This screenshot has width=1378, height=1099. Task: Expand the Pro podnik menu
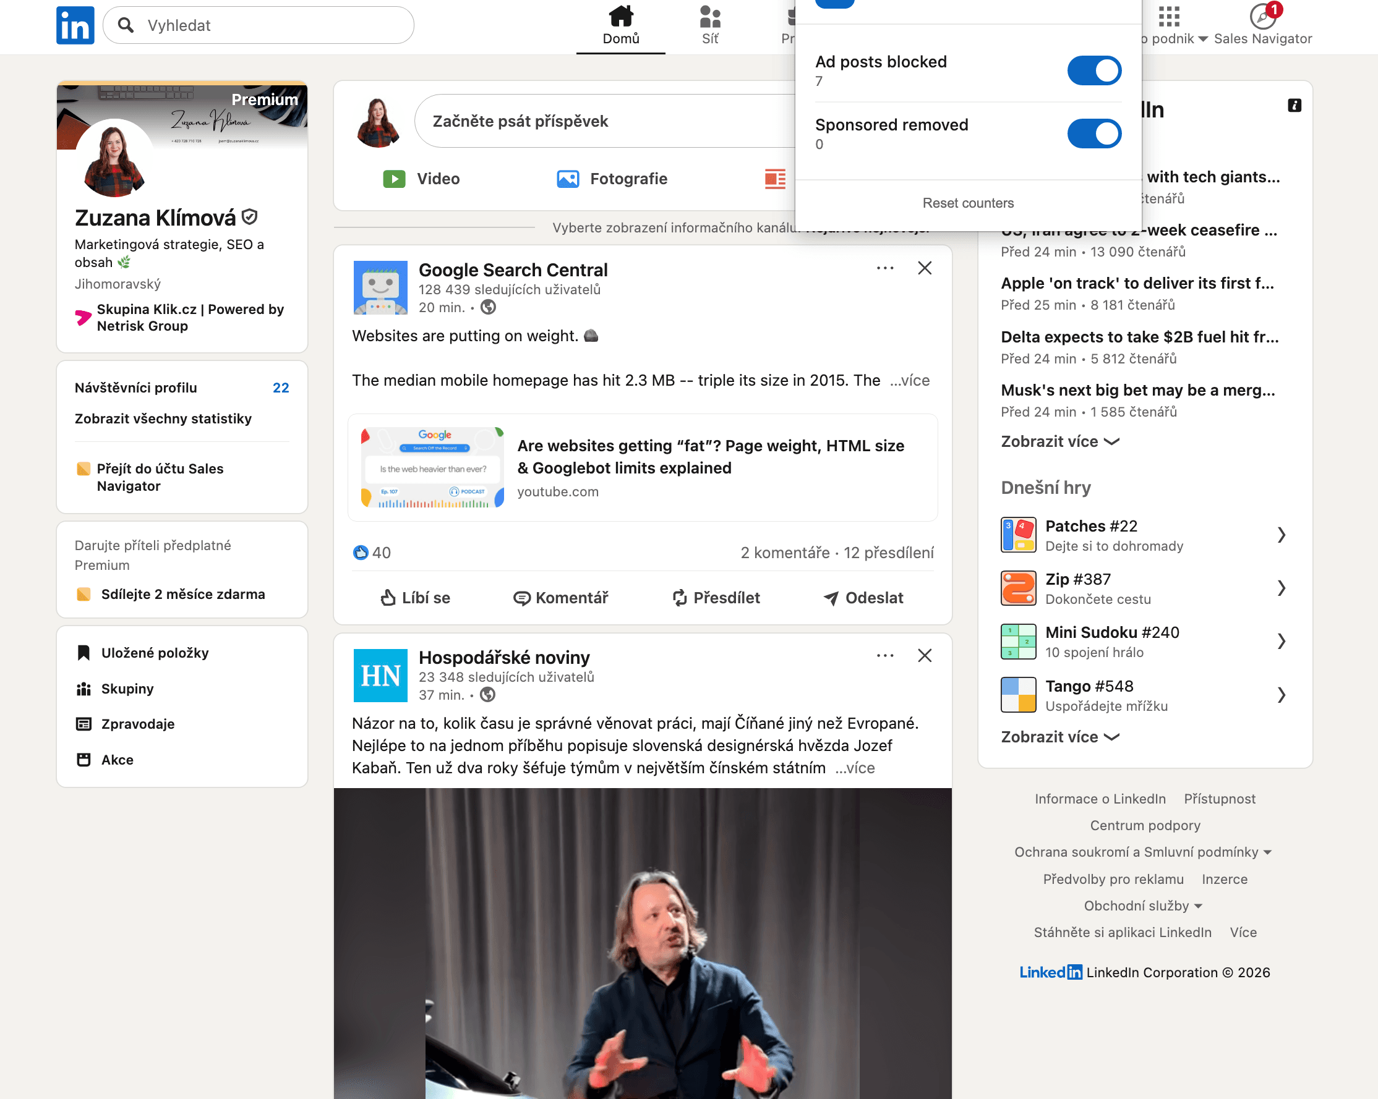coord(1176,38)
